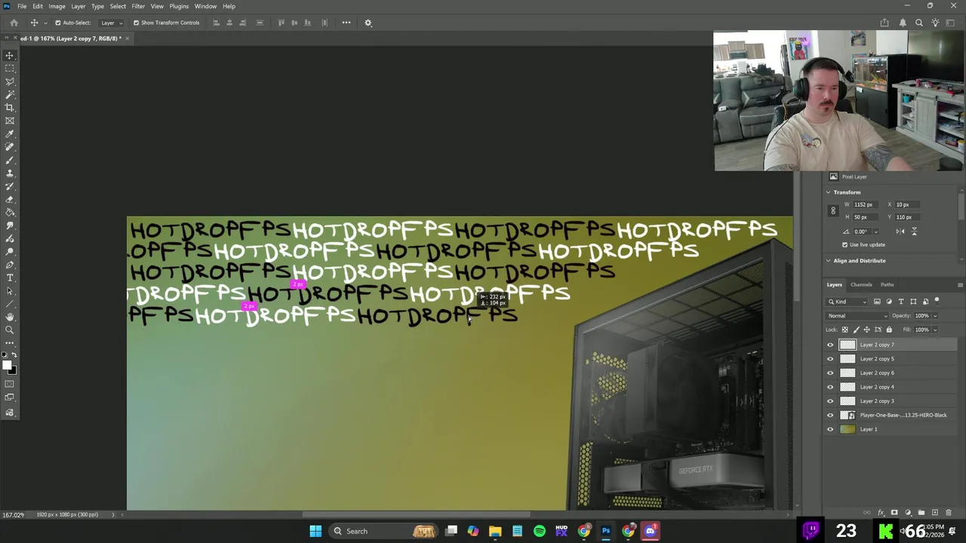Select the Eyedropper tool
This screenshot has width=966, height=543.
point(10,134)
